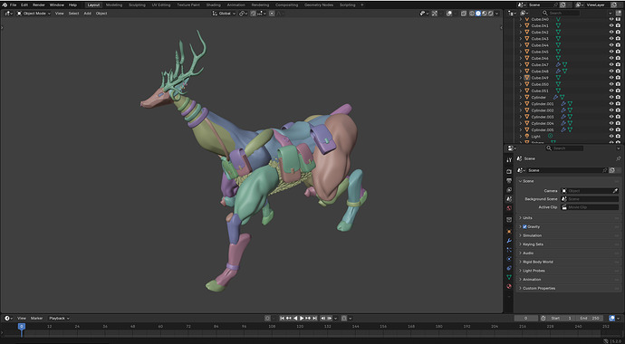The width and height of the screenshot is (625, 344).
Task: Hide the Light object in the viewport
Action: pyautogui.click(x=611, y=136)
